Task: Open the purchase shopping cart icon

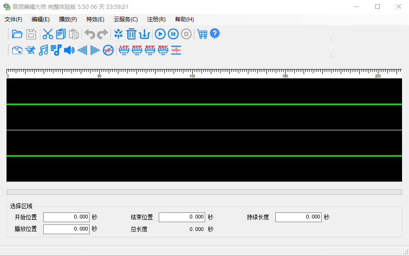Action: 202,34
